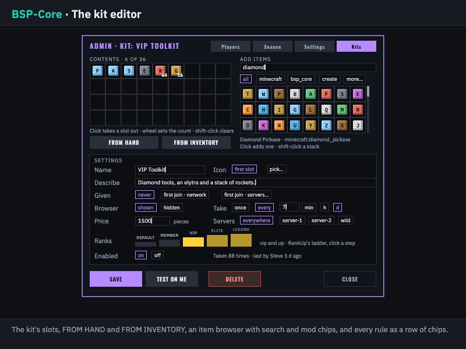Click the LEGEND rank step
The width and height of the screenshot is (466, 349).
click(241, 240)
